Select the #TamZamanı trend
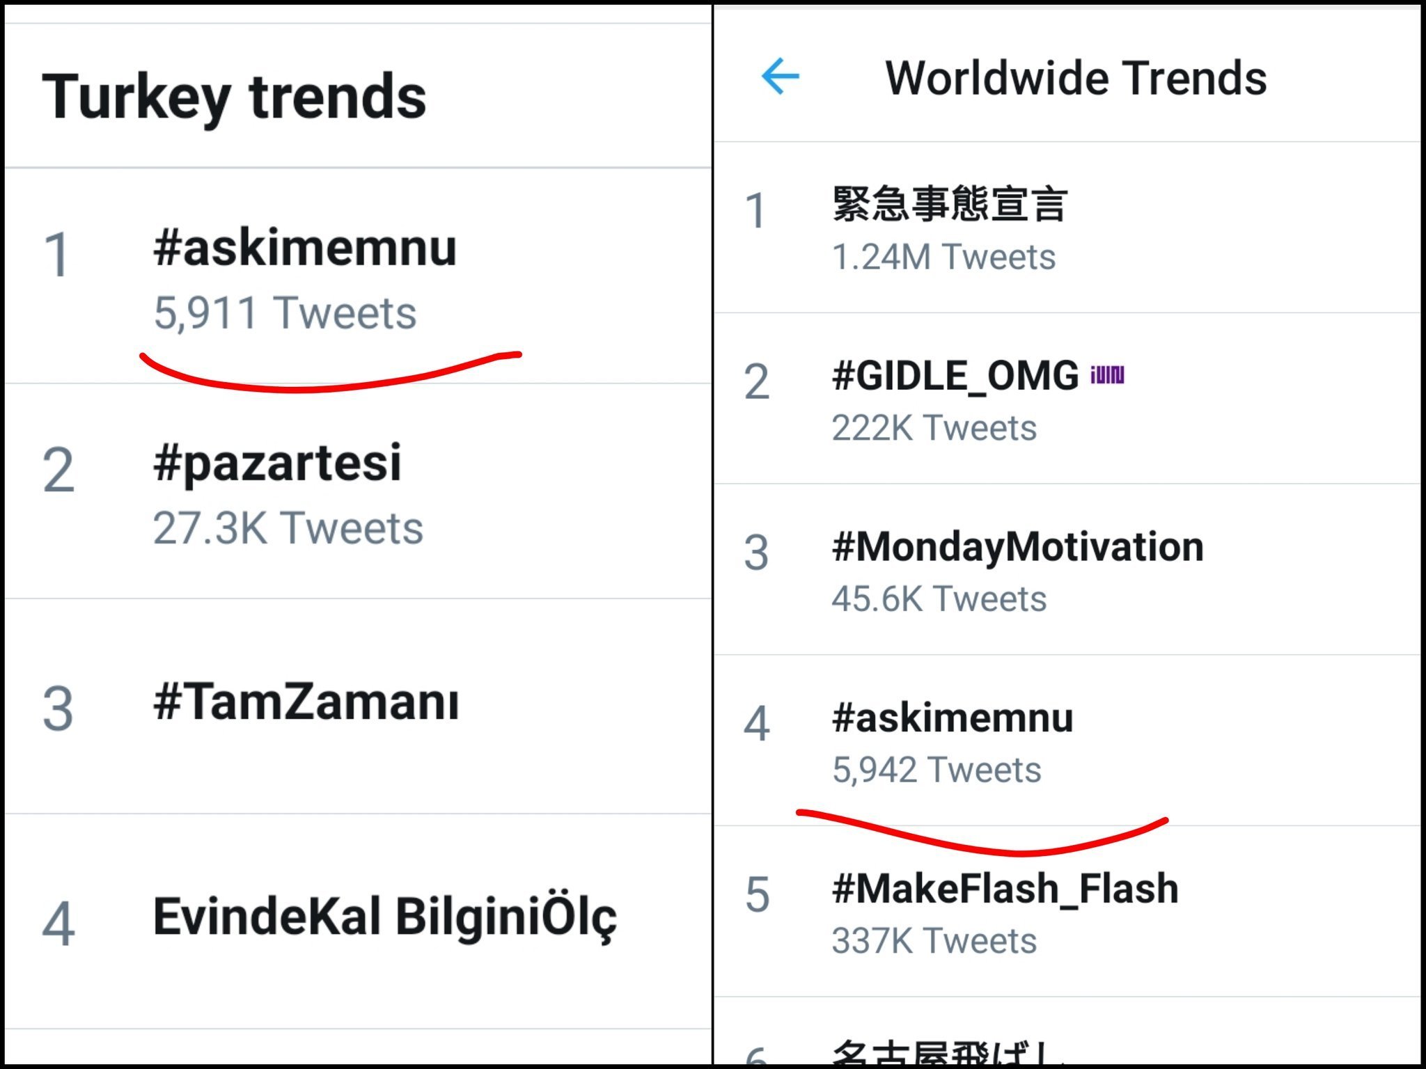The height and width of the screenshot is (1069, 1426). (x=306, y=703)
